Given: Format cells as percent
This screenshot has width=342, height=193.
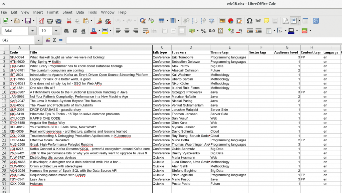Looking at the screenshot, I should tap(203, 31).
